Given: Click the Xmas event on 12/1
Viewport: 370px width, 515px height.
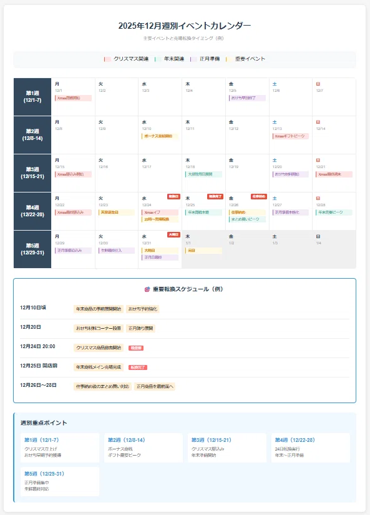Looking at the screenshot, I should coord(73,98).
